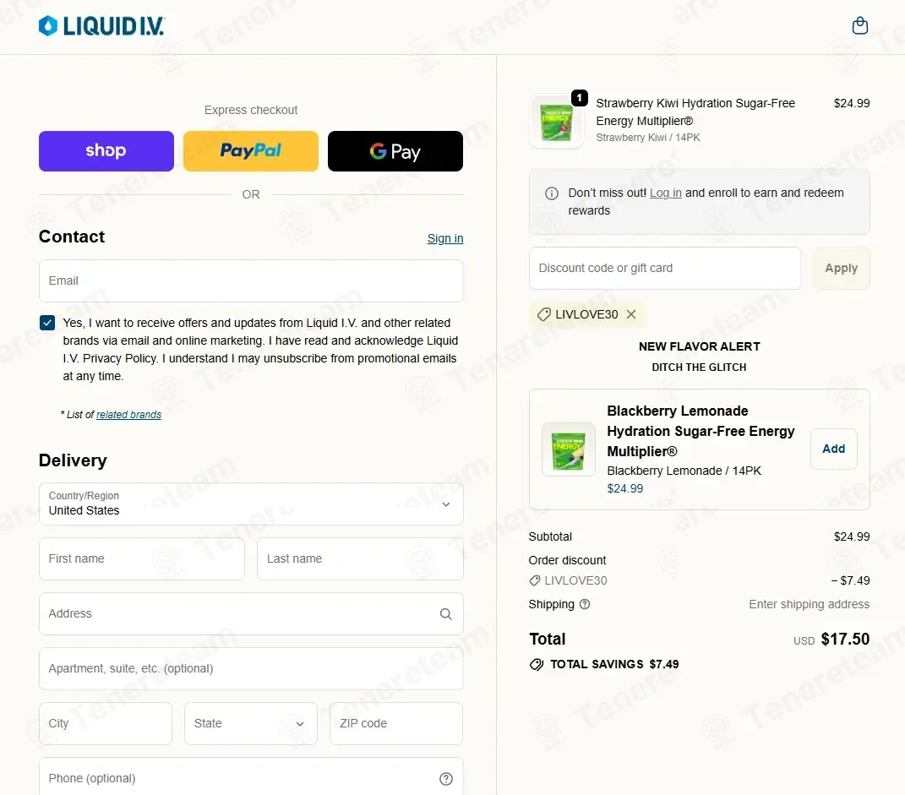This screenshot has width=905, height=795.
Task: Click the Strawberry Kiwi product thumbnail
Action: coord(556,122)
